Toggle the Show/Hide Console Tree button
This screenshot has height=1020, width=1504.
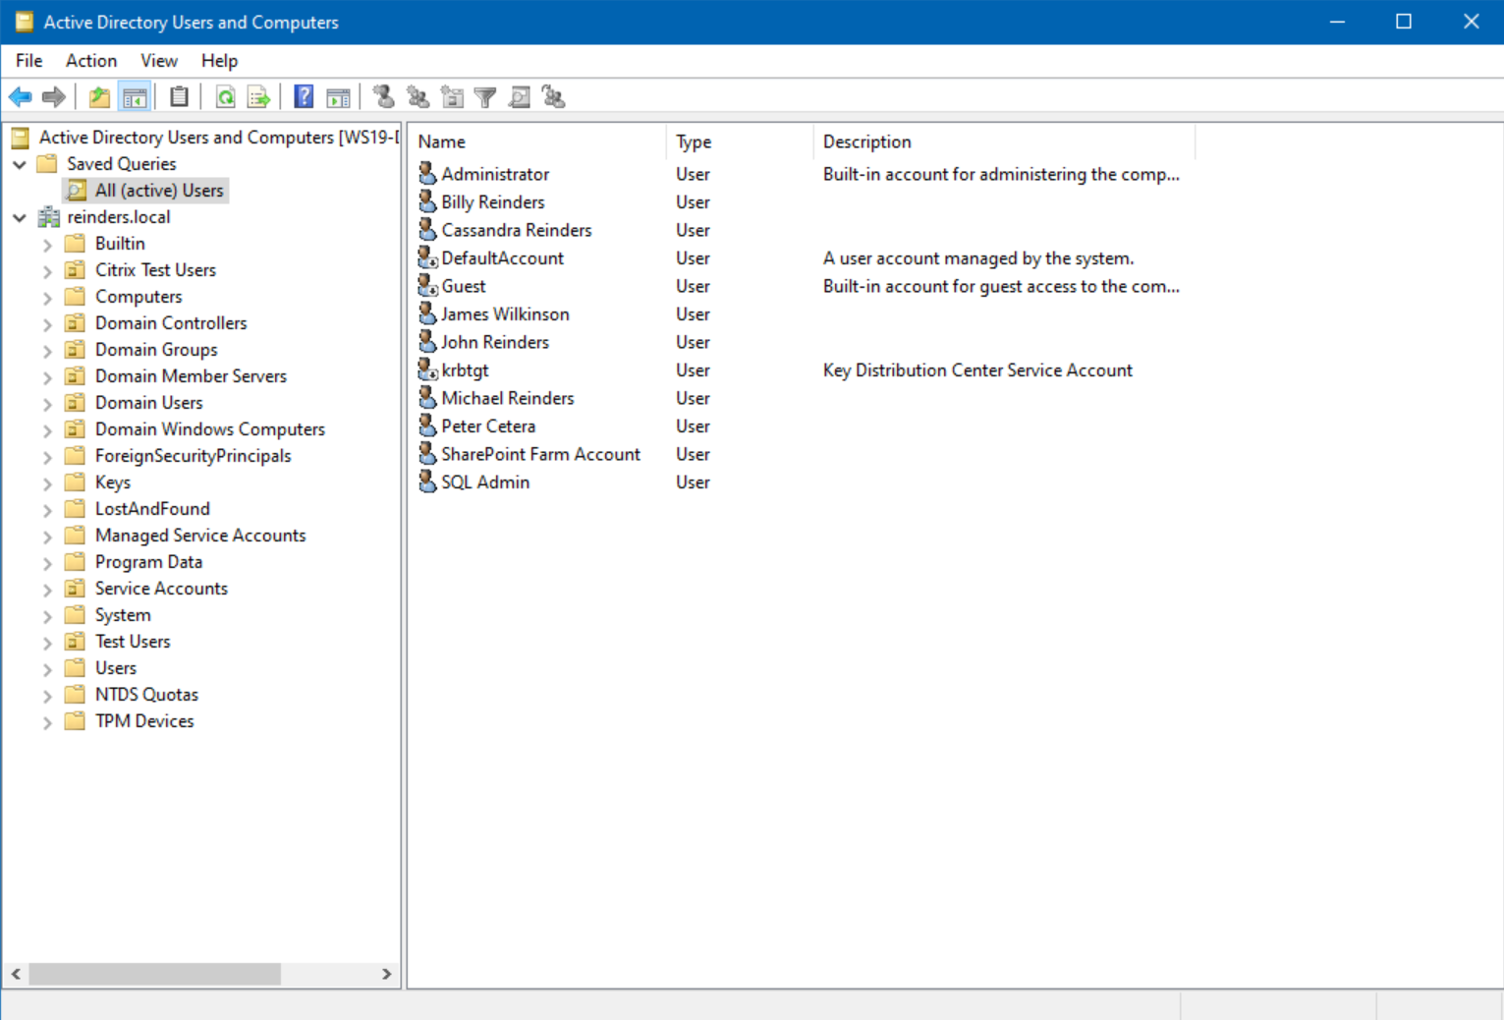pyautogui.click(x=136, y=96)
